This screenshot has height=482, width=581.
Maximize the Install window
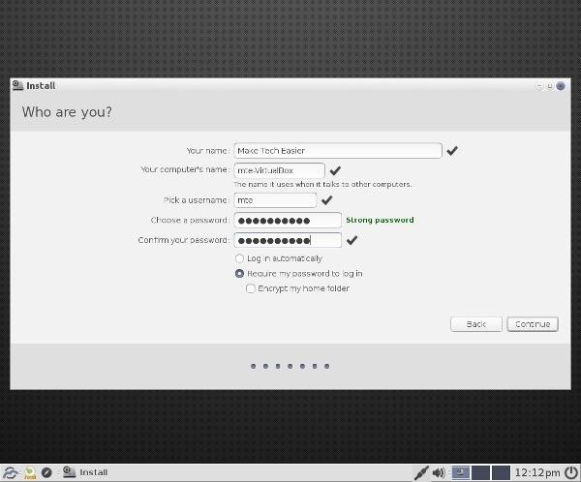(550, 86)
